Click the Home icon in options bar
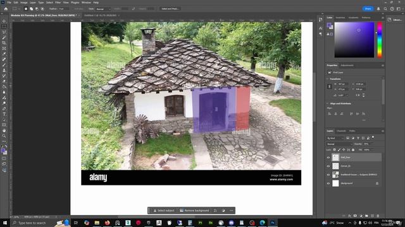 pyautogui.click(x=6, y=9)
